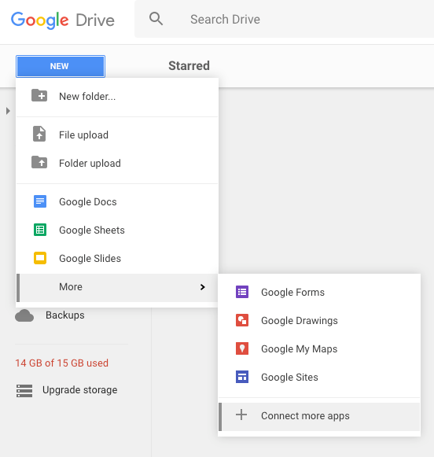Create a new Google Slides presentation
Screen dimensions: 434x457
click(117, 258)
